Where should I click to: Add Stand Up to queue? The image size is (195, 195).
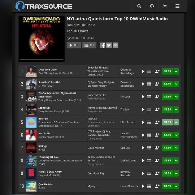click(149, 109)
